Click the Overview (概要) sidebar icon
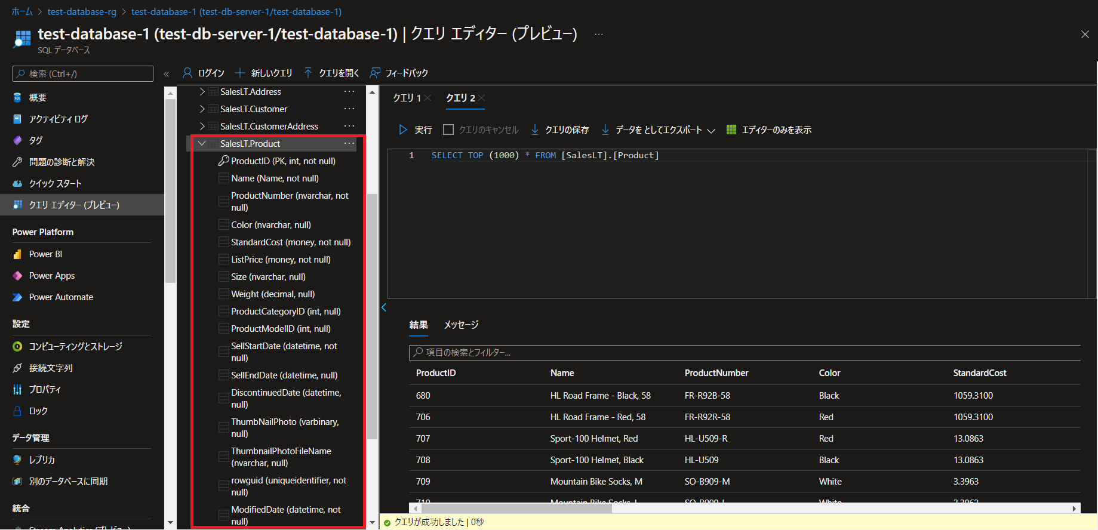The image size is (1098, 530). pyautogui.click(x=17, y=97)
